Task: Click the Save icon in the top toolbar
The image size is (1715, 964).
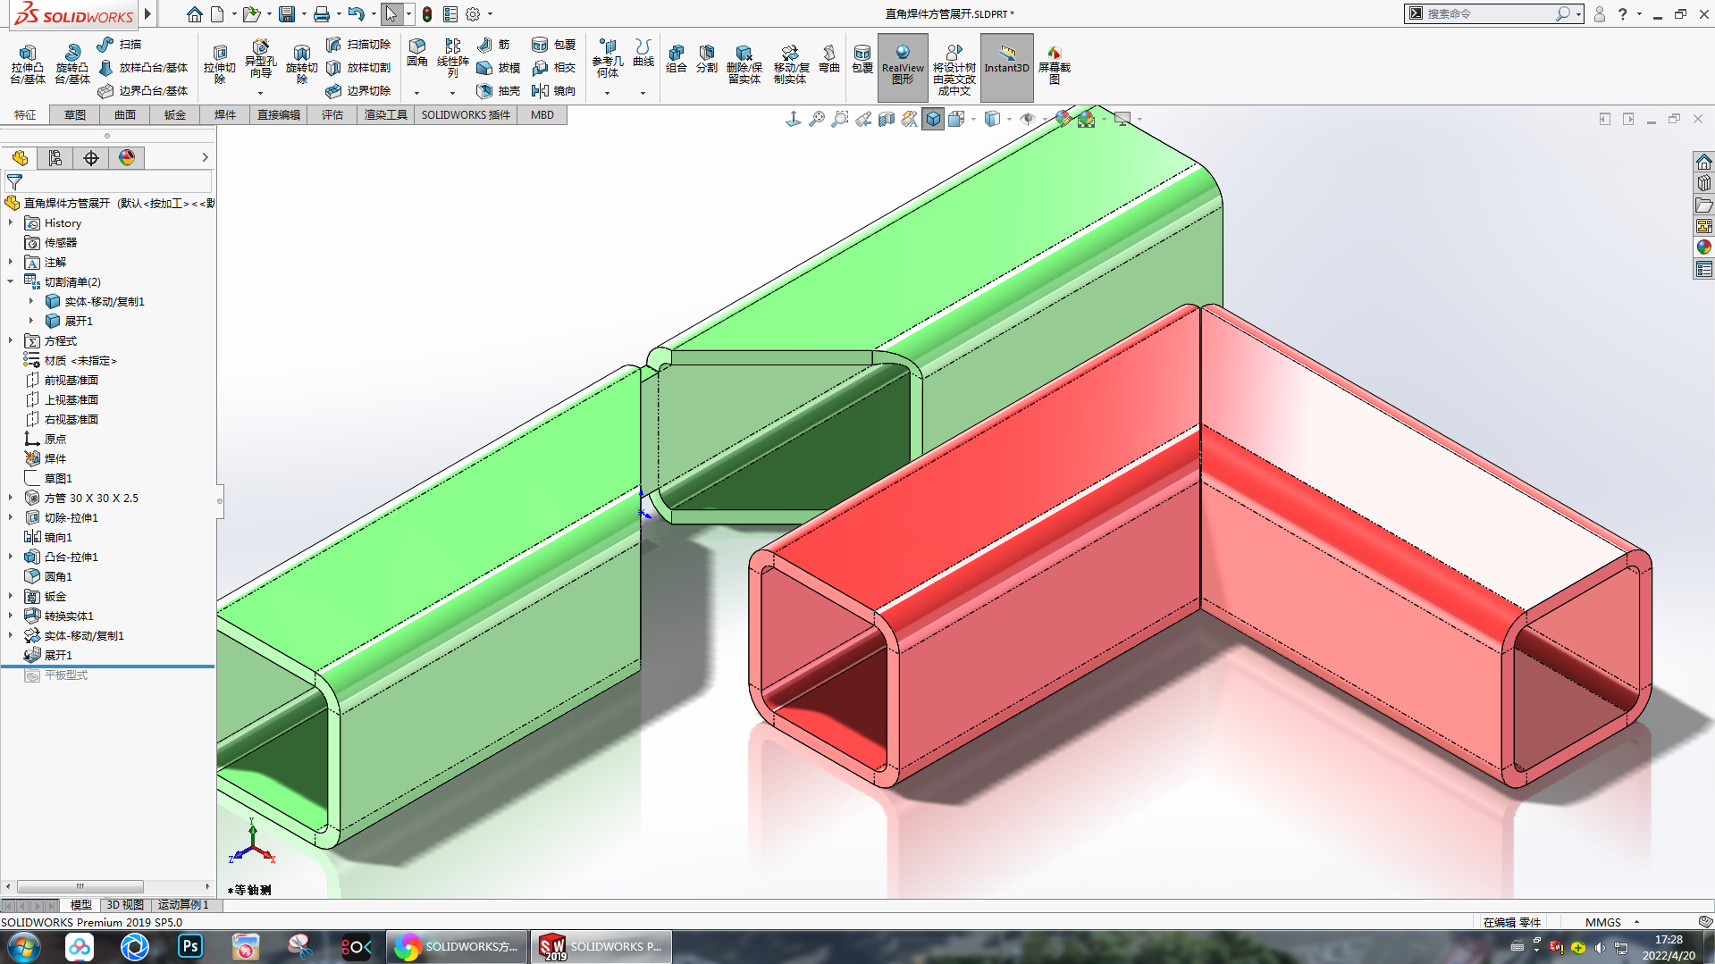Action: 287,14
